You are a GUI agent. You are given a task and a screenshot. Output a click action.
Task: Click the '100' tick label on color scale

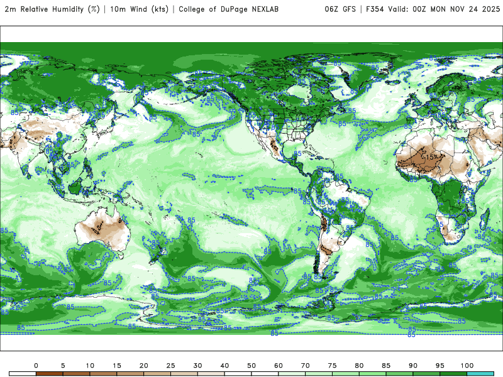(x=467, y=366)
